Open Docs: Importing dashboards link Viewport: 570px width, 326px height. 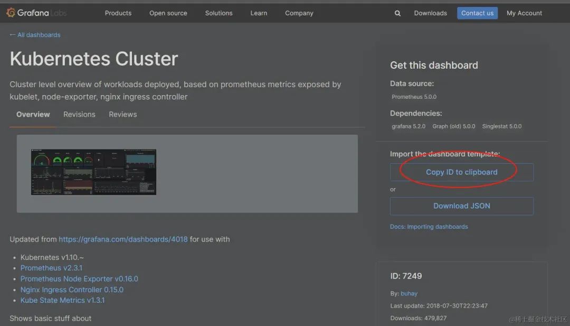pyautogui.click(x=429, y=227)
